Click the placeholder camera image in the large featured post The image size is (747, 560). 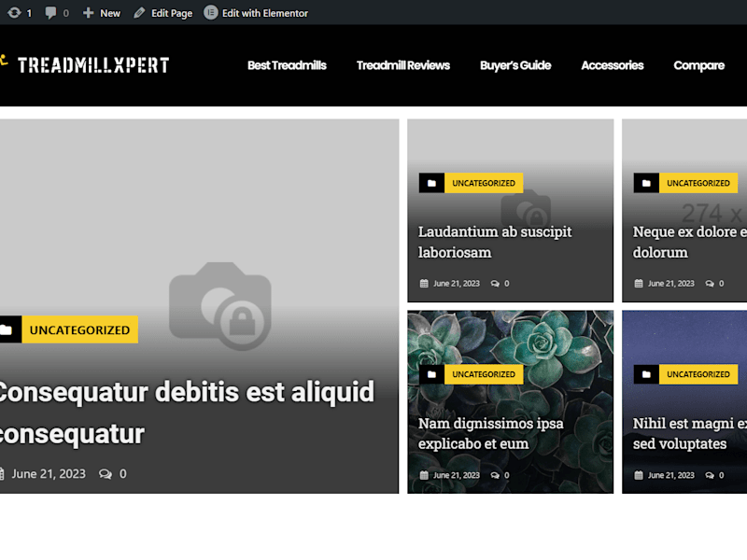pyautogui.click(x=220, y=306)
